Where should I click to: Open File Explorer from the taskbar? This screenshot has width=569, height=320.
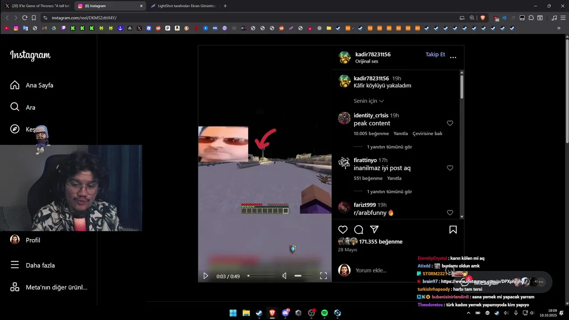pyautogui.click(x=246, y=313)
